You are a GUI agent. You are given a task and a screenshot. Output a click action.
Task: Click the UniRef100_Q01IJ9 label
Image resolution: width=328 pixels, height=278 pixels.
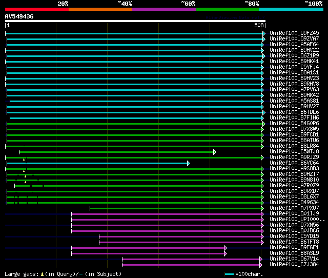pyautogui.click(x=294, y=214)
